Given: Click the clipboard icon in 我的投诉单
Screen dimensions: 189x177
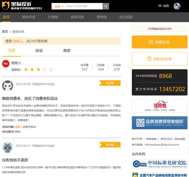Looking at the screenshot, I should pos(149,59).
